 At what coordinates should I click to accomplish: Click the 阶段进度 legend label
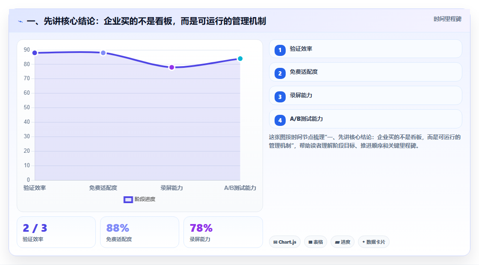click(145, 199)
